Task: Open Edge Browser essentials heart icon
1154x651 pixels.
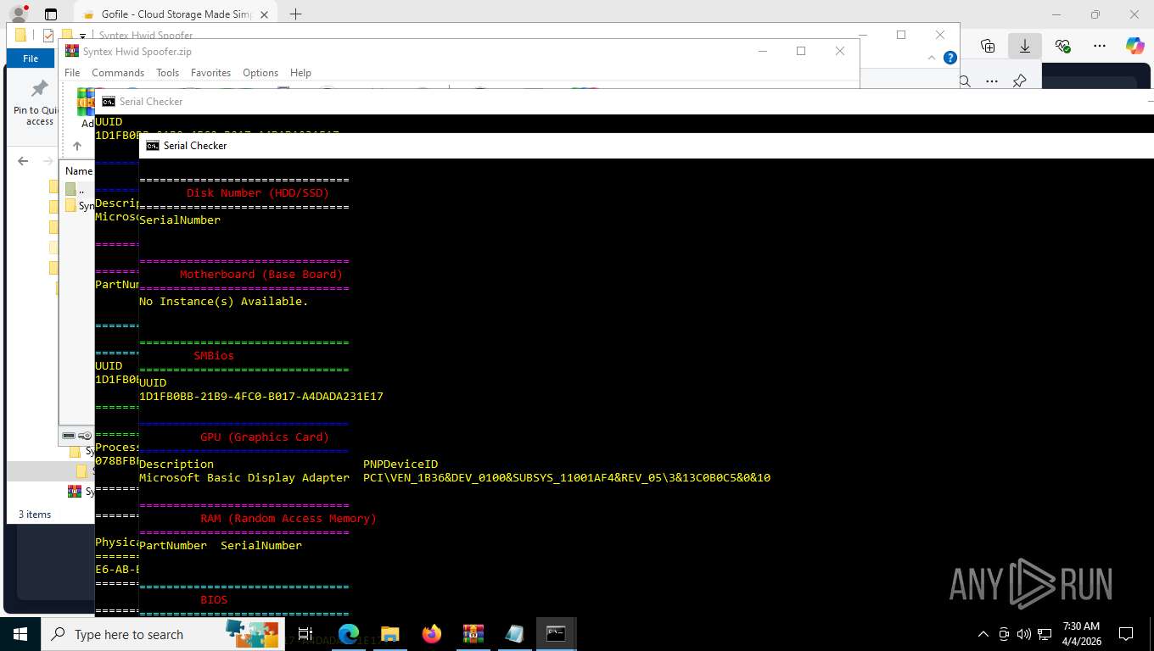Action: point(1062,46)
